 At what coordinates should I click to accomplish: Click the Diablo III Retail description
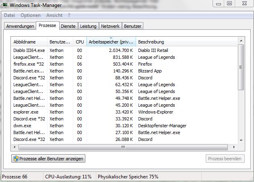pos(153,50)
